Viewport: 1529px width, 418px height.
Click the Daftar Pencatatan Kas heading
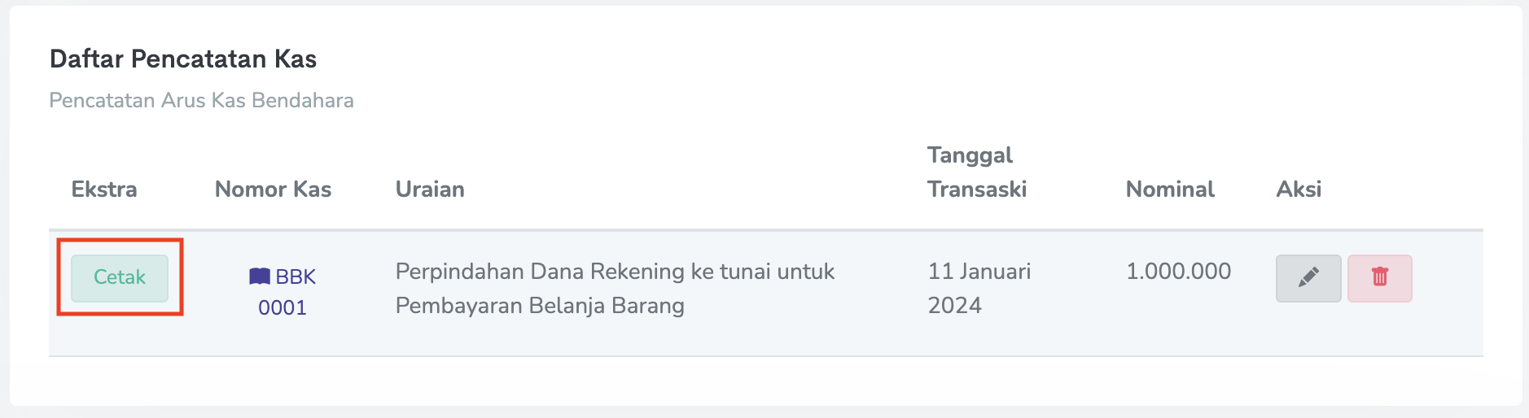point(183,59)
